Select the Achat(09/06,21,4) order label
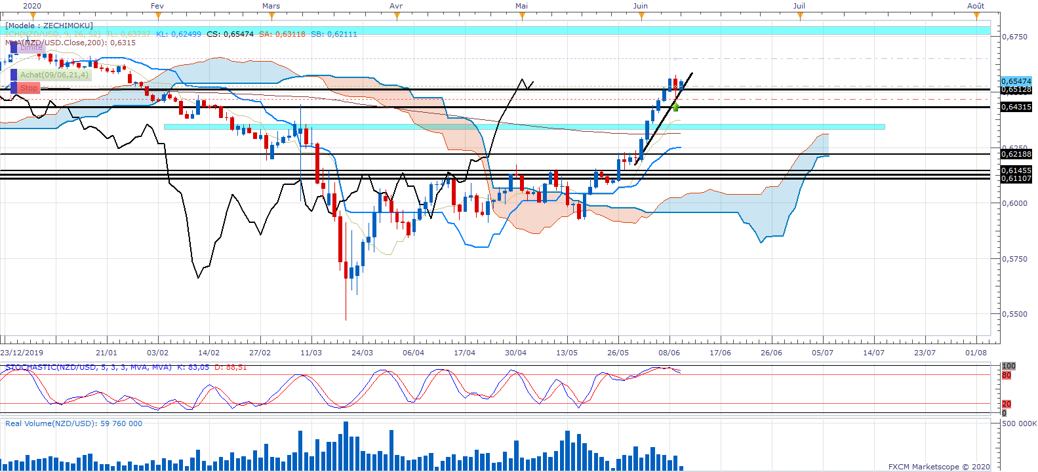Viewport: 1038px width, 472px height. point(54,75)
